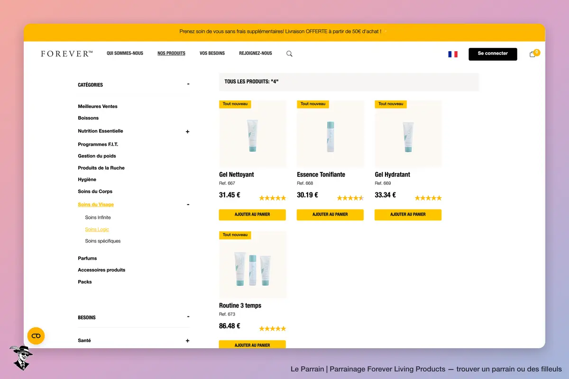Open the search magnifier icon
Viewport: 569px width, 379px height.
pyautogui.click(x=289, y=54)
